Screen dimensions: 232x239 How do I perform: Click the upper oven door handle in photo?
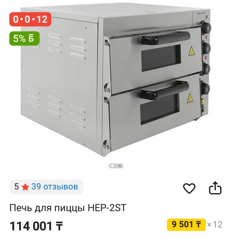pyautogui.click(x=165, y=38)
